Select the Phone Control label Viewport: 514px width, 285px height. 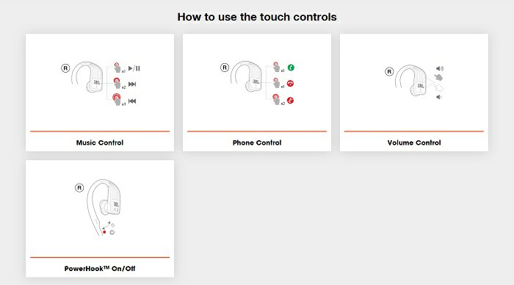257,142
